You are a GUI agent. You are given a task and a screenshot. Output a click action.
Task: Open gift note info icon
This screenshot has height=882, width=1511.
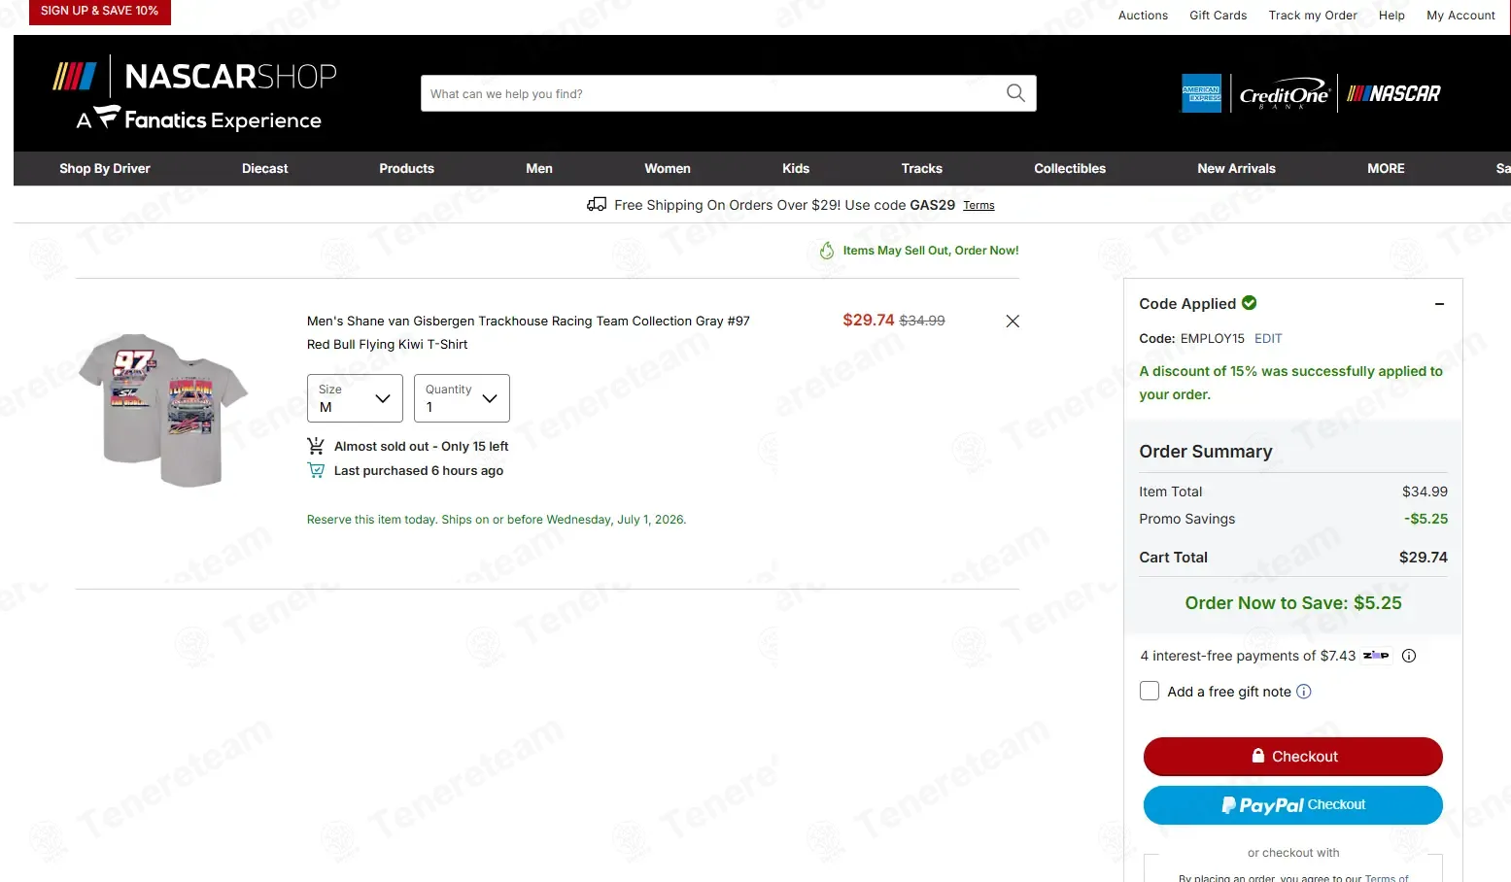pyautogui.click(x=1304, y=692)
